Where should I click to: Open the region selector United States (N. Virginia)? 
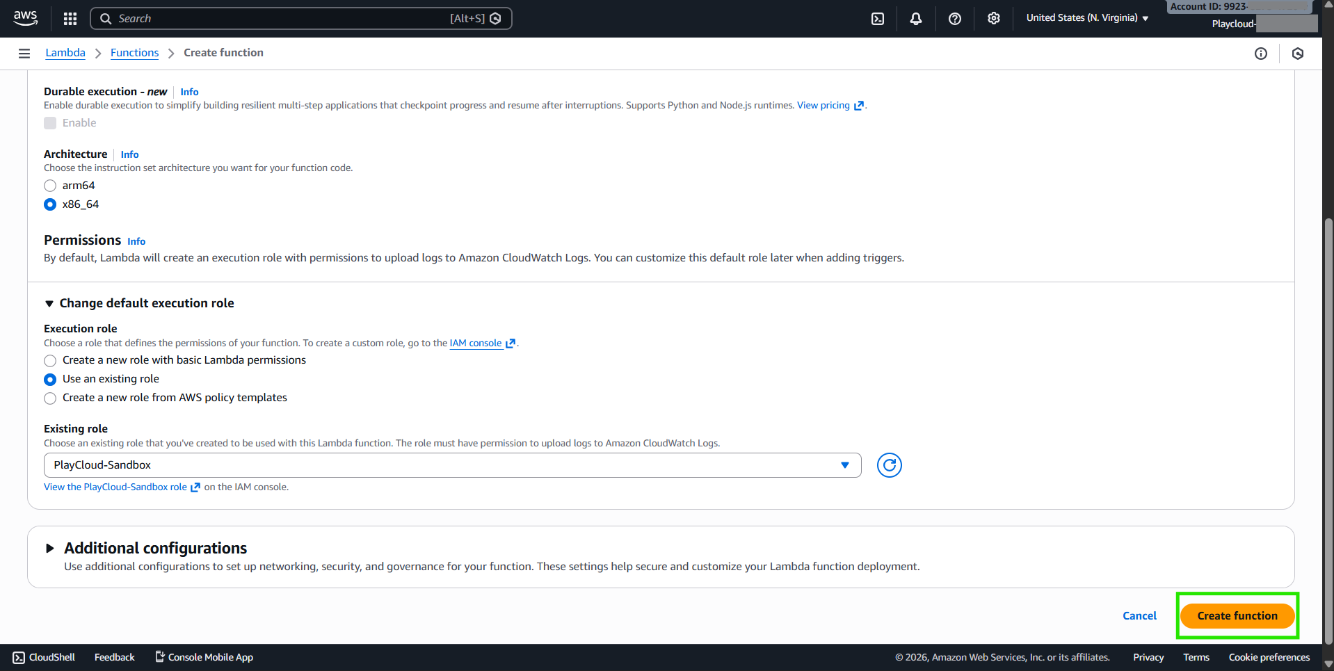(x=1086, y=18)
